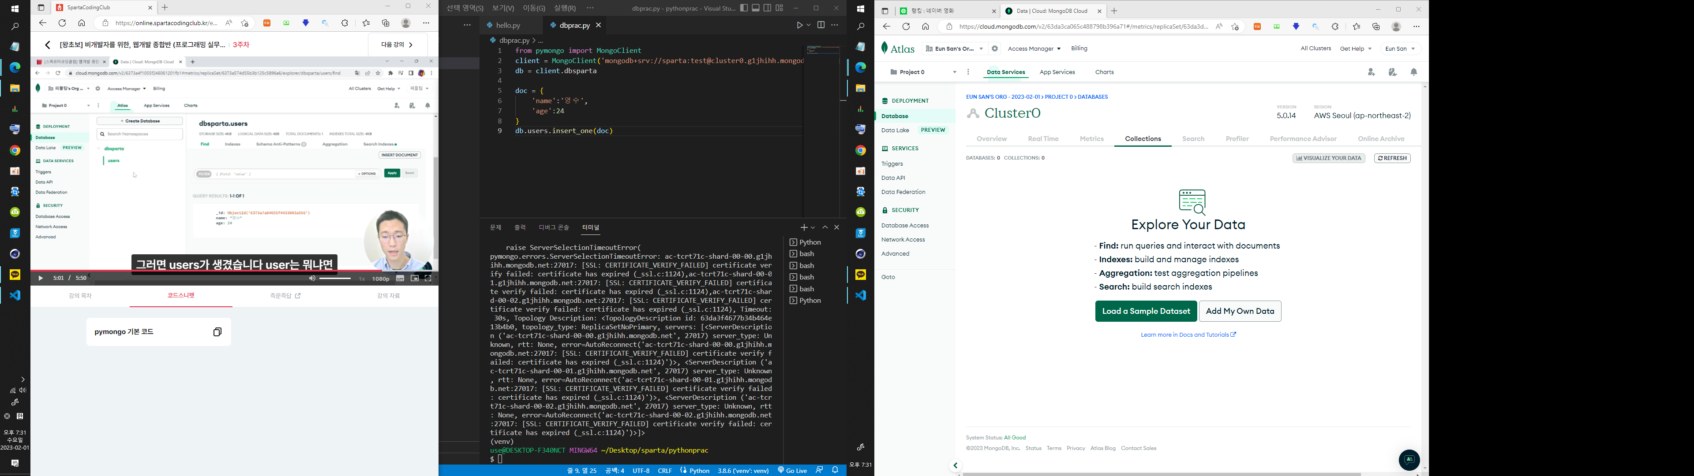Open KakaoTalk from the left taskbar
Screen dimensions: 1694x476
click(x=15, y=274)
